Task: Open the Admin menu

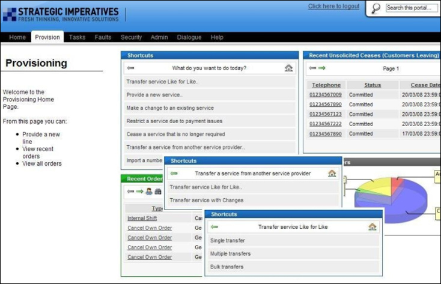Action: click(159, 37)
